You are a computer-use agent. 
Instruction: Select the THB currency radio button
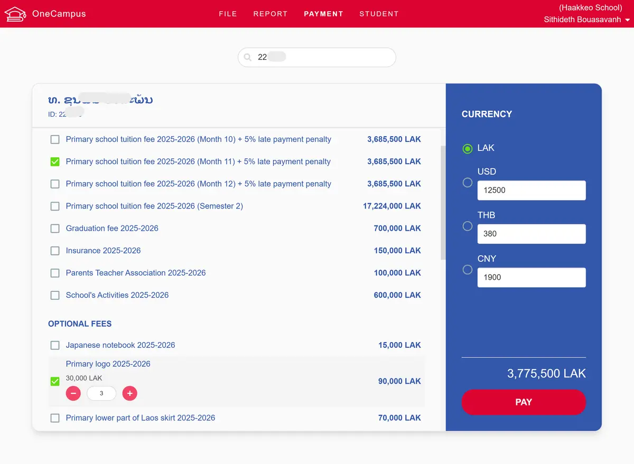tap(467, 226)
